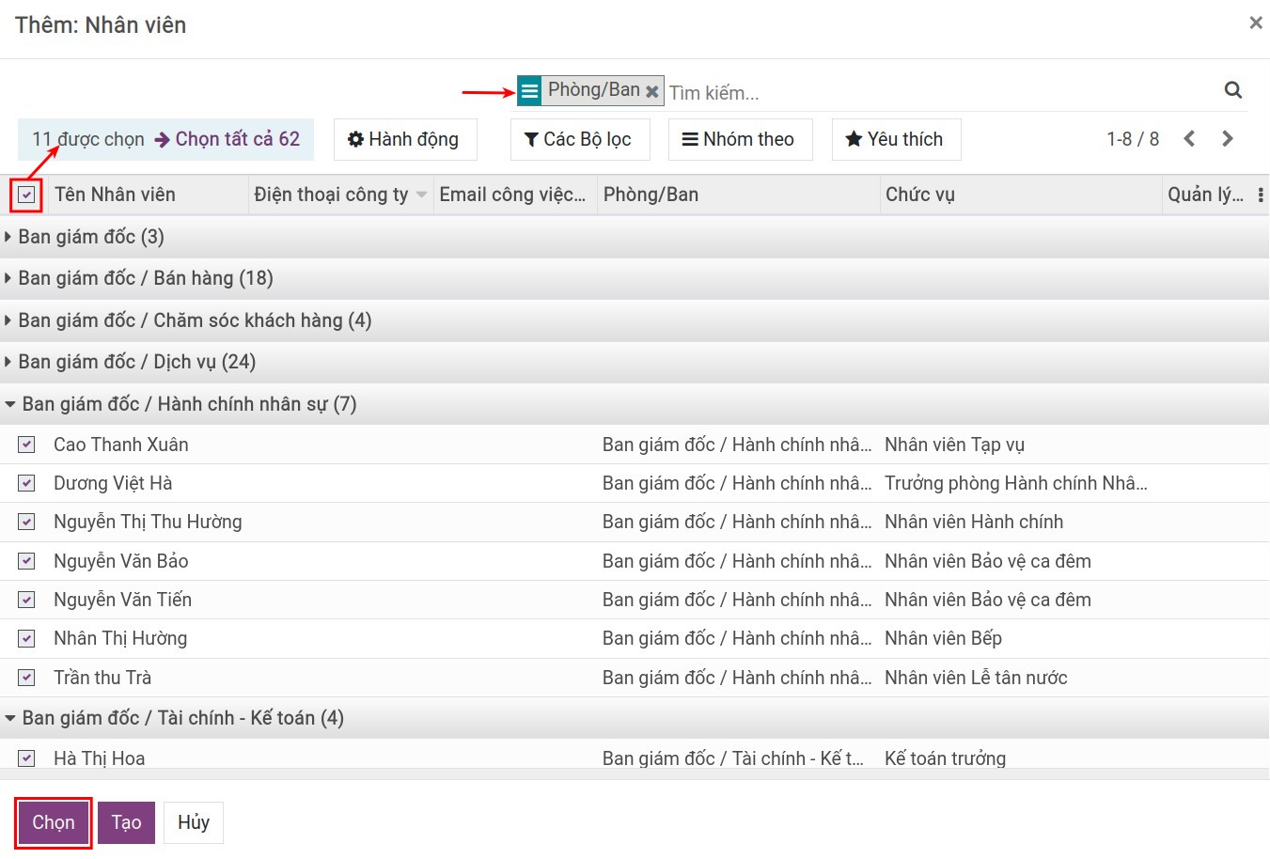
Task: Uncheck Nhân Thị Hường row
Action: pos(26,638)
